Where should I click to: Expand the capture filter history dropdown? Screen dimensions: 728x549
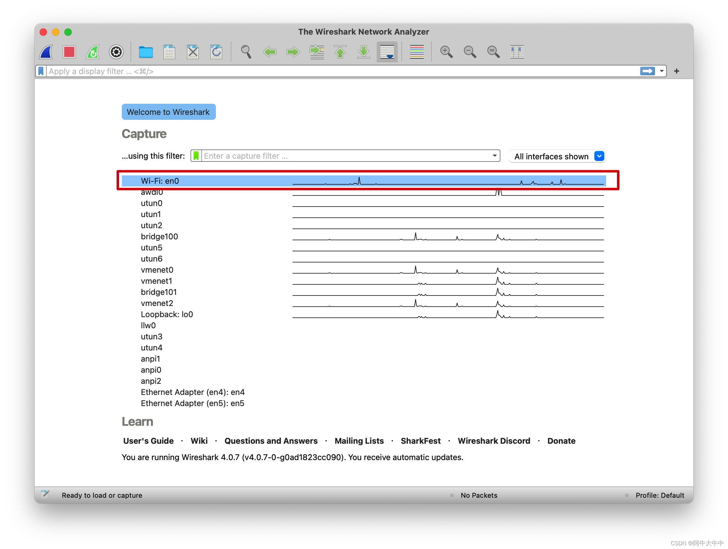(x=495, y=156)
